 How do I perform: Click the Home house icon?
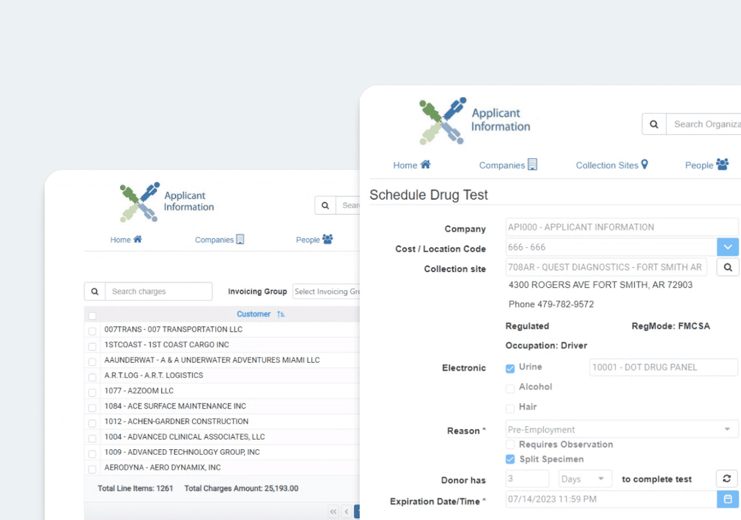[426, 164]
